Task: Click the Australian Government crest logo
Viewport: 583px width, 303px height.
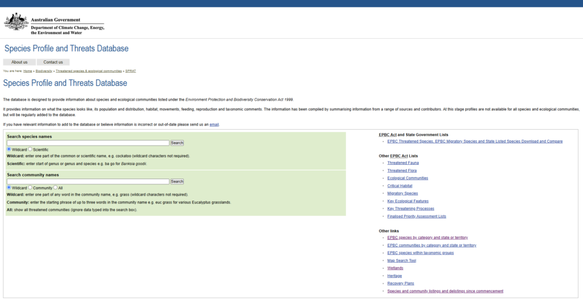Action: (16, 23)
